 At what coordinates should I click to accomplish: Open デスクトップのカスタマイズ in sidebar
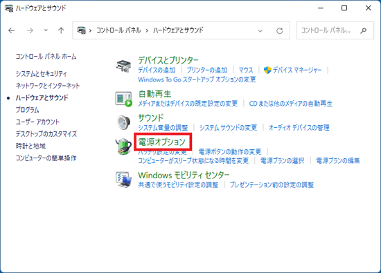46,134
